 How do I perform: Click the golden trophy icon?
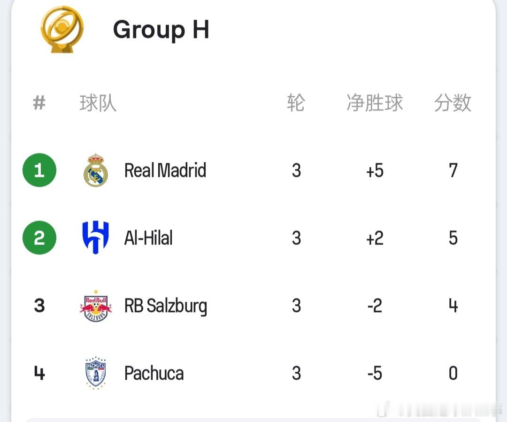[x=62, y=30]
